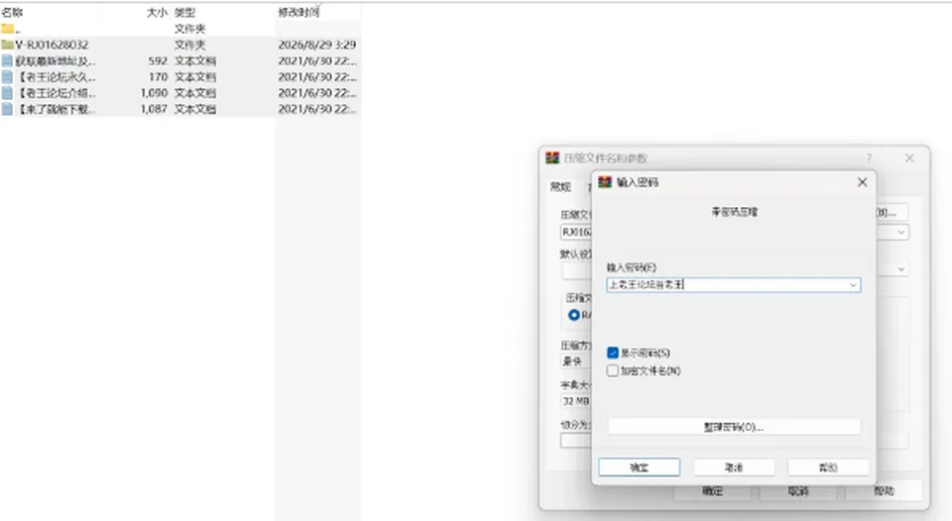The height and width of the screenshot is (521, 952).
Task: Open the 最快 compression method dropdown
Action: [x=575, y=361]
